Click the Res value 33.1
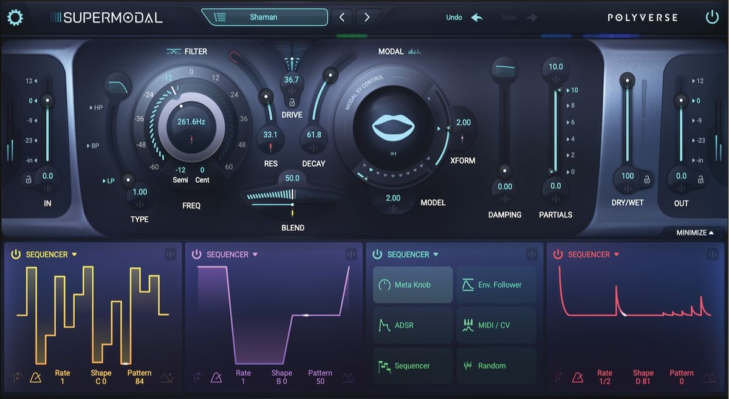729x399 pixels. 270,135
